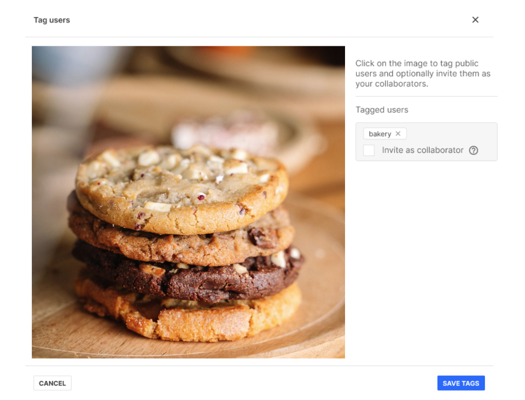
Task: Click the Invite as collaborator label
Action: 423,150
